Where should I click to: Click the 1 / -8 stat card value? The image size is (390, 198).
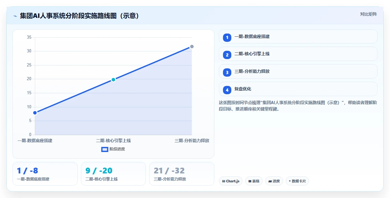point(28,171)
